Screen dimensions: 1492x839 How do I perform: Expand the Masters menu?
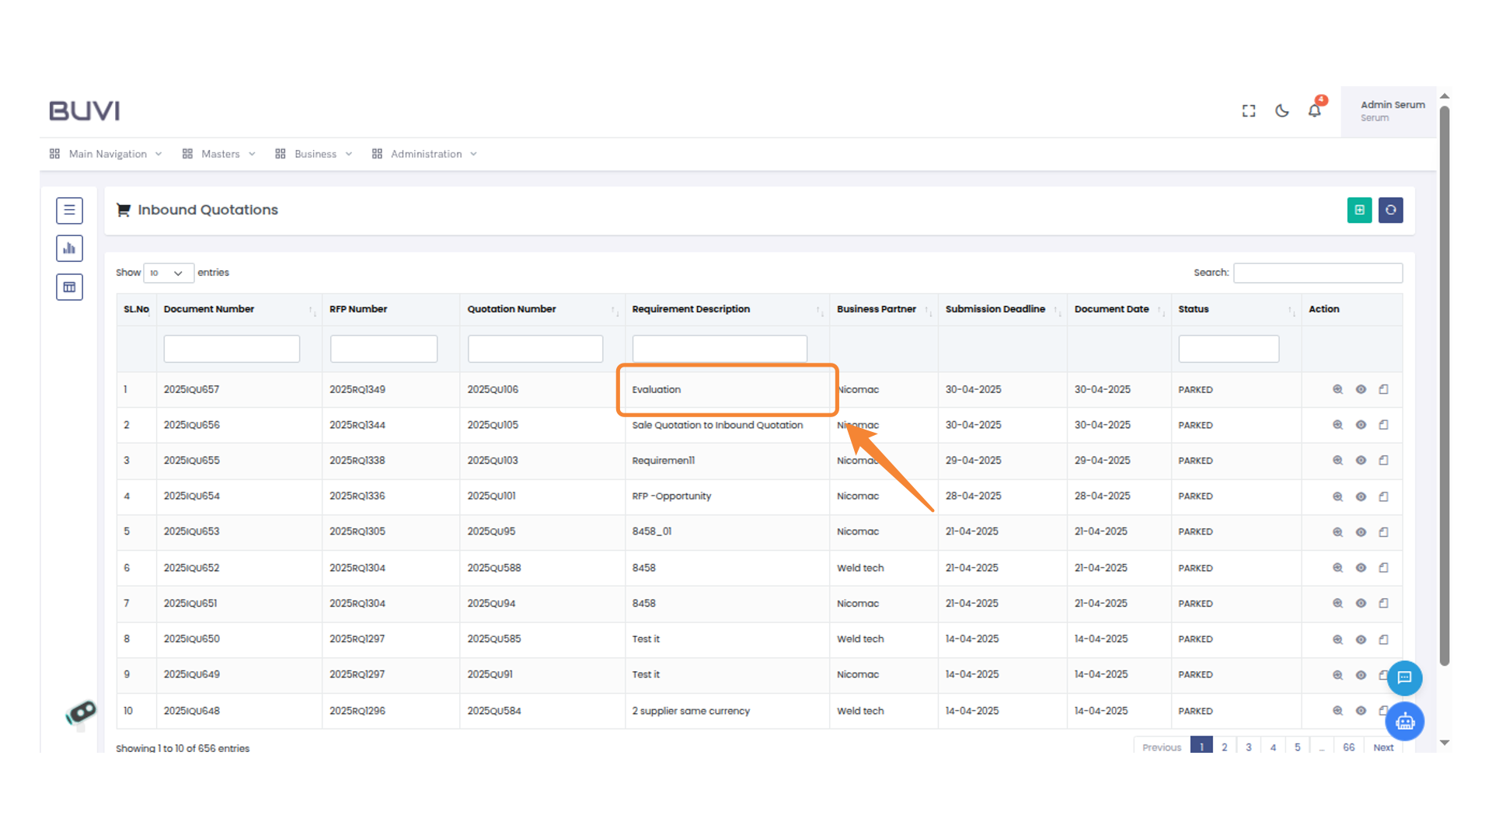click(220, 154)
